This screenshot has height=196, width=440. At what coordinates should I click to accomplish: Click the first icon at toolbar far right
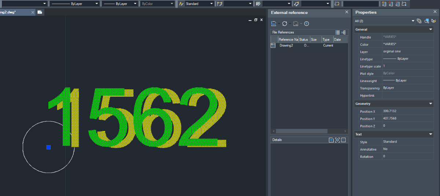click(384, 4)
